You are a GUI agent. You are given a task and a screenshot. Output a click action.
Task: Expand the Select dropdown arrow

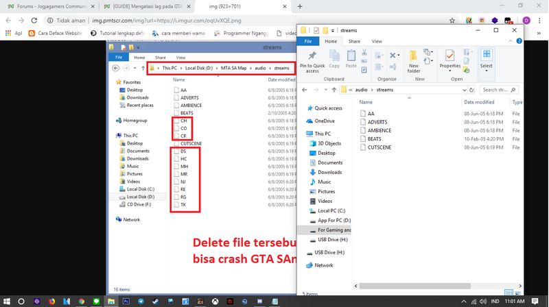(487, 71)
